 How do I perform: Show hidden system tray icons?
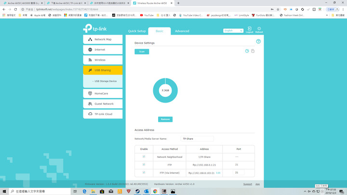tap(305, 192)
